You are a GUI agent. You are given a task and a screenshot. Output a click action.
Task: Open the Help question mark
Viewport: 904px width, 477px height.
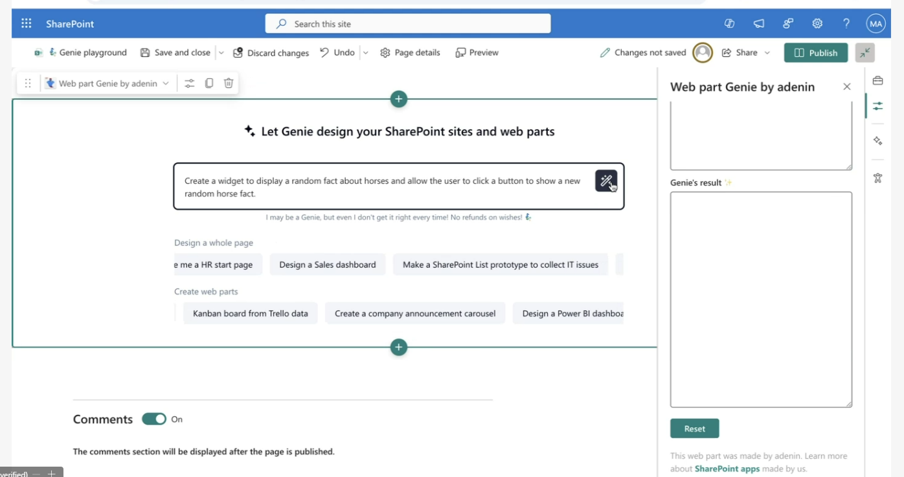point(846,24)
